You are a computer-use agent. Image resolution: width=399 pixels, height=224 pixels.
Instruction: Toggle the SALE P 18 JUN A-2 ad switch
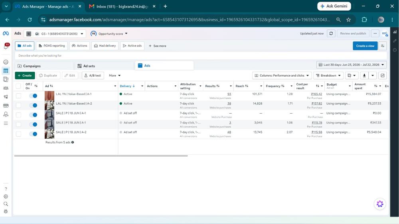(33, 134)
